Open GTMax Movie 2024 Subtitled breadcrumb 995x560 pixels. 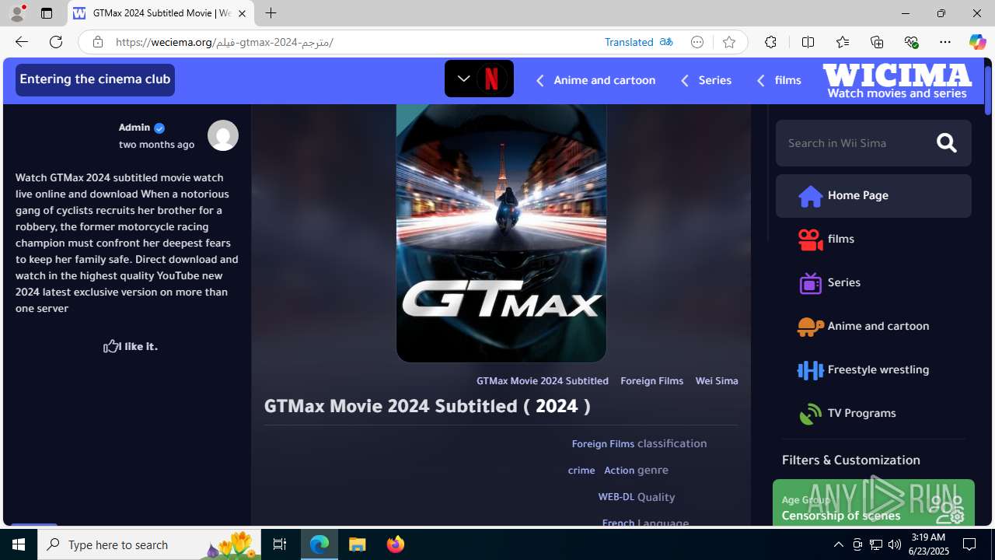click(x=543, y=381)
